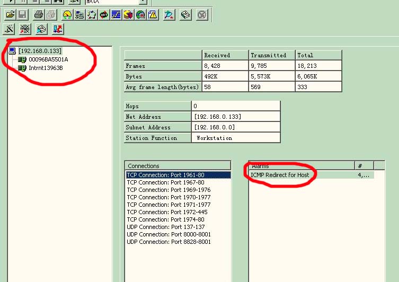
Task: Open the Dashboard gauge icon
Action: pyautogui.click(x=67, y=15)
